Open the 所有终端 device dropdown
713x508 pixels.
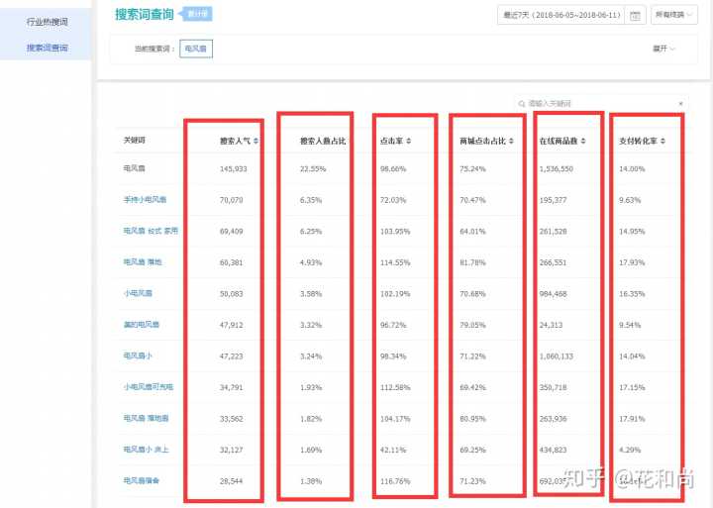[674, 15]
